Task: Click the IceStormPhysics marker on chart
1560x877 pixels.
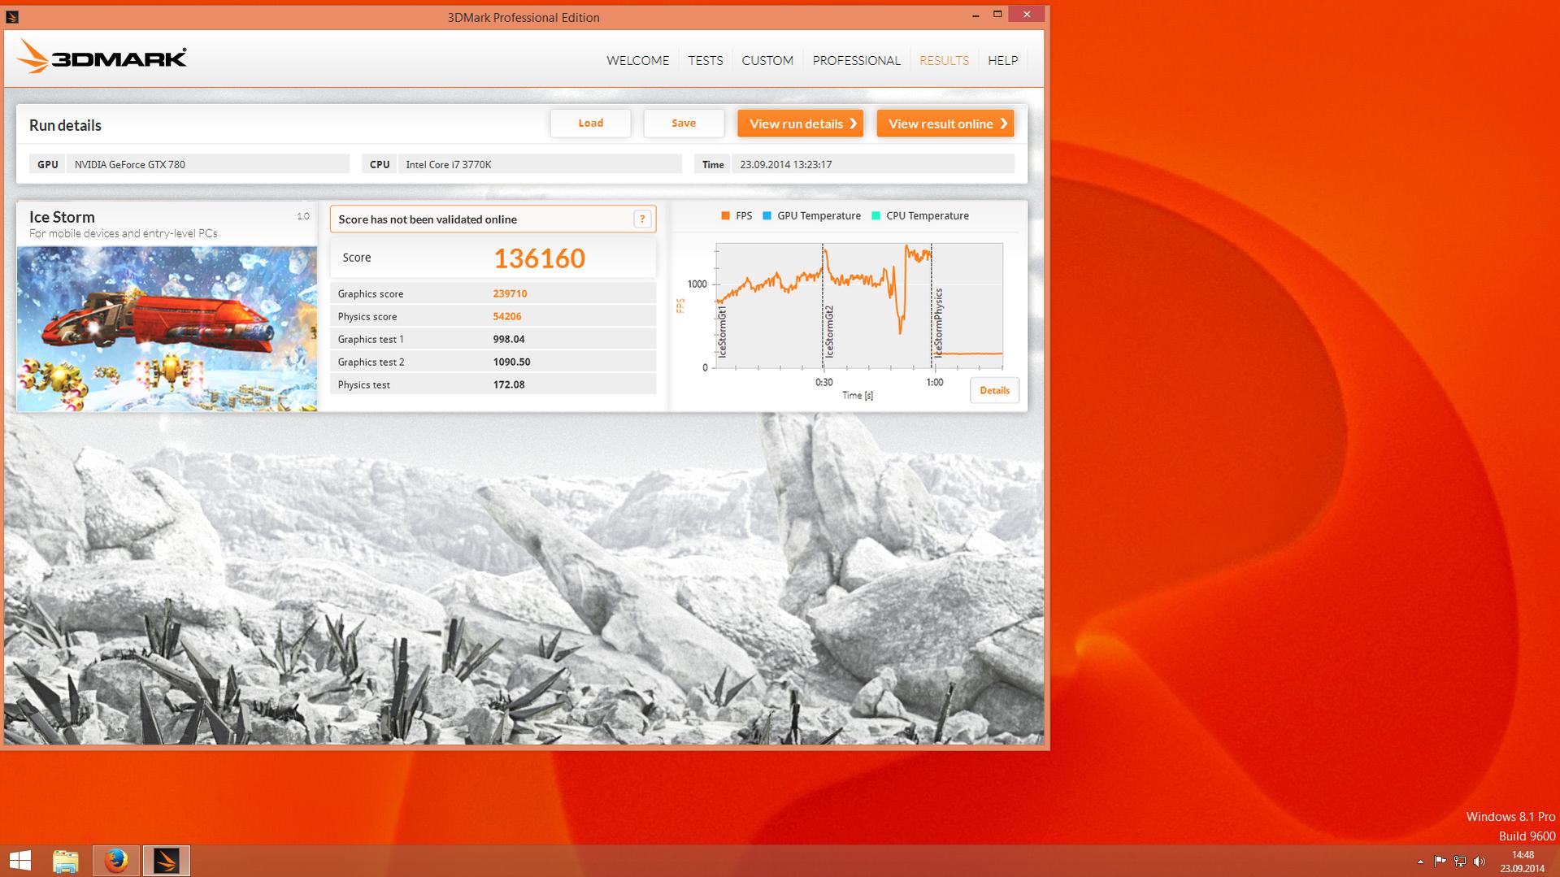Action: [938, 322]
